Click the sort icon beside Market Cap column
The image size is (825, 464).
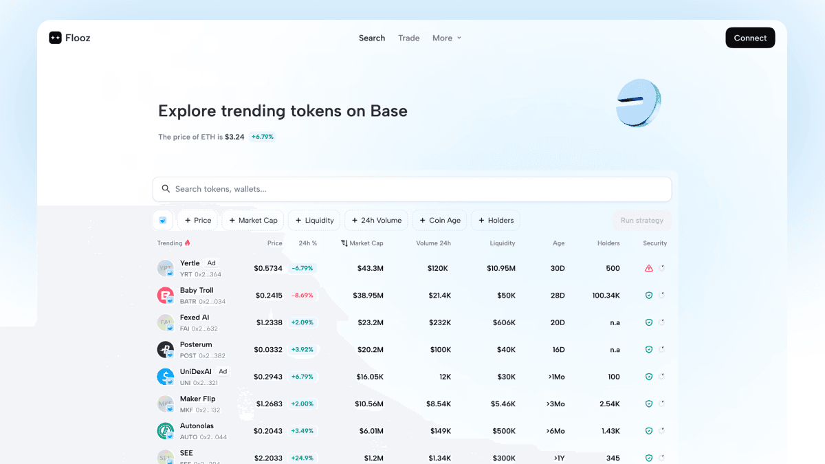click(x=343, y=243)
